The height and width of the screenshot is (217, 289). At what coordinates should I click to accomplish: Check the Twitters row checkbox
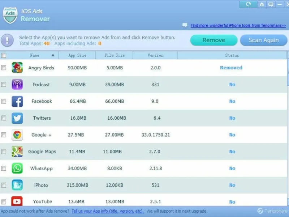[4, 118]
